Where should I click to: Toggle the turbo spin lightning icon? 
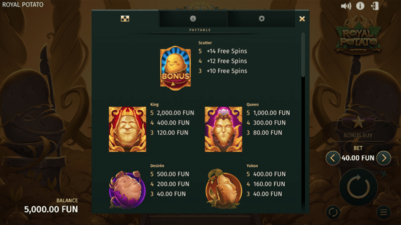(x=384, y=174)
